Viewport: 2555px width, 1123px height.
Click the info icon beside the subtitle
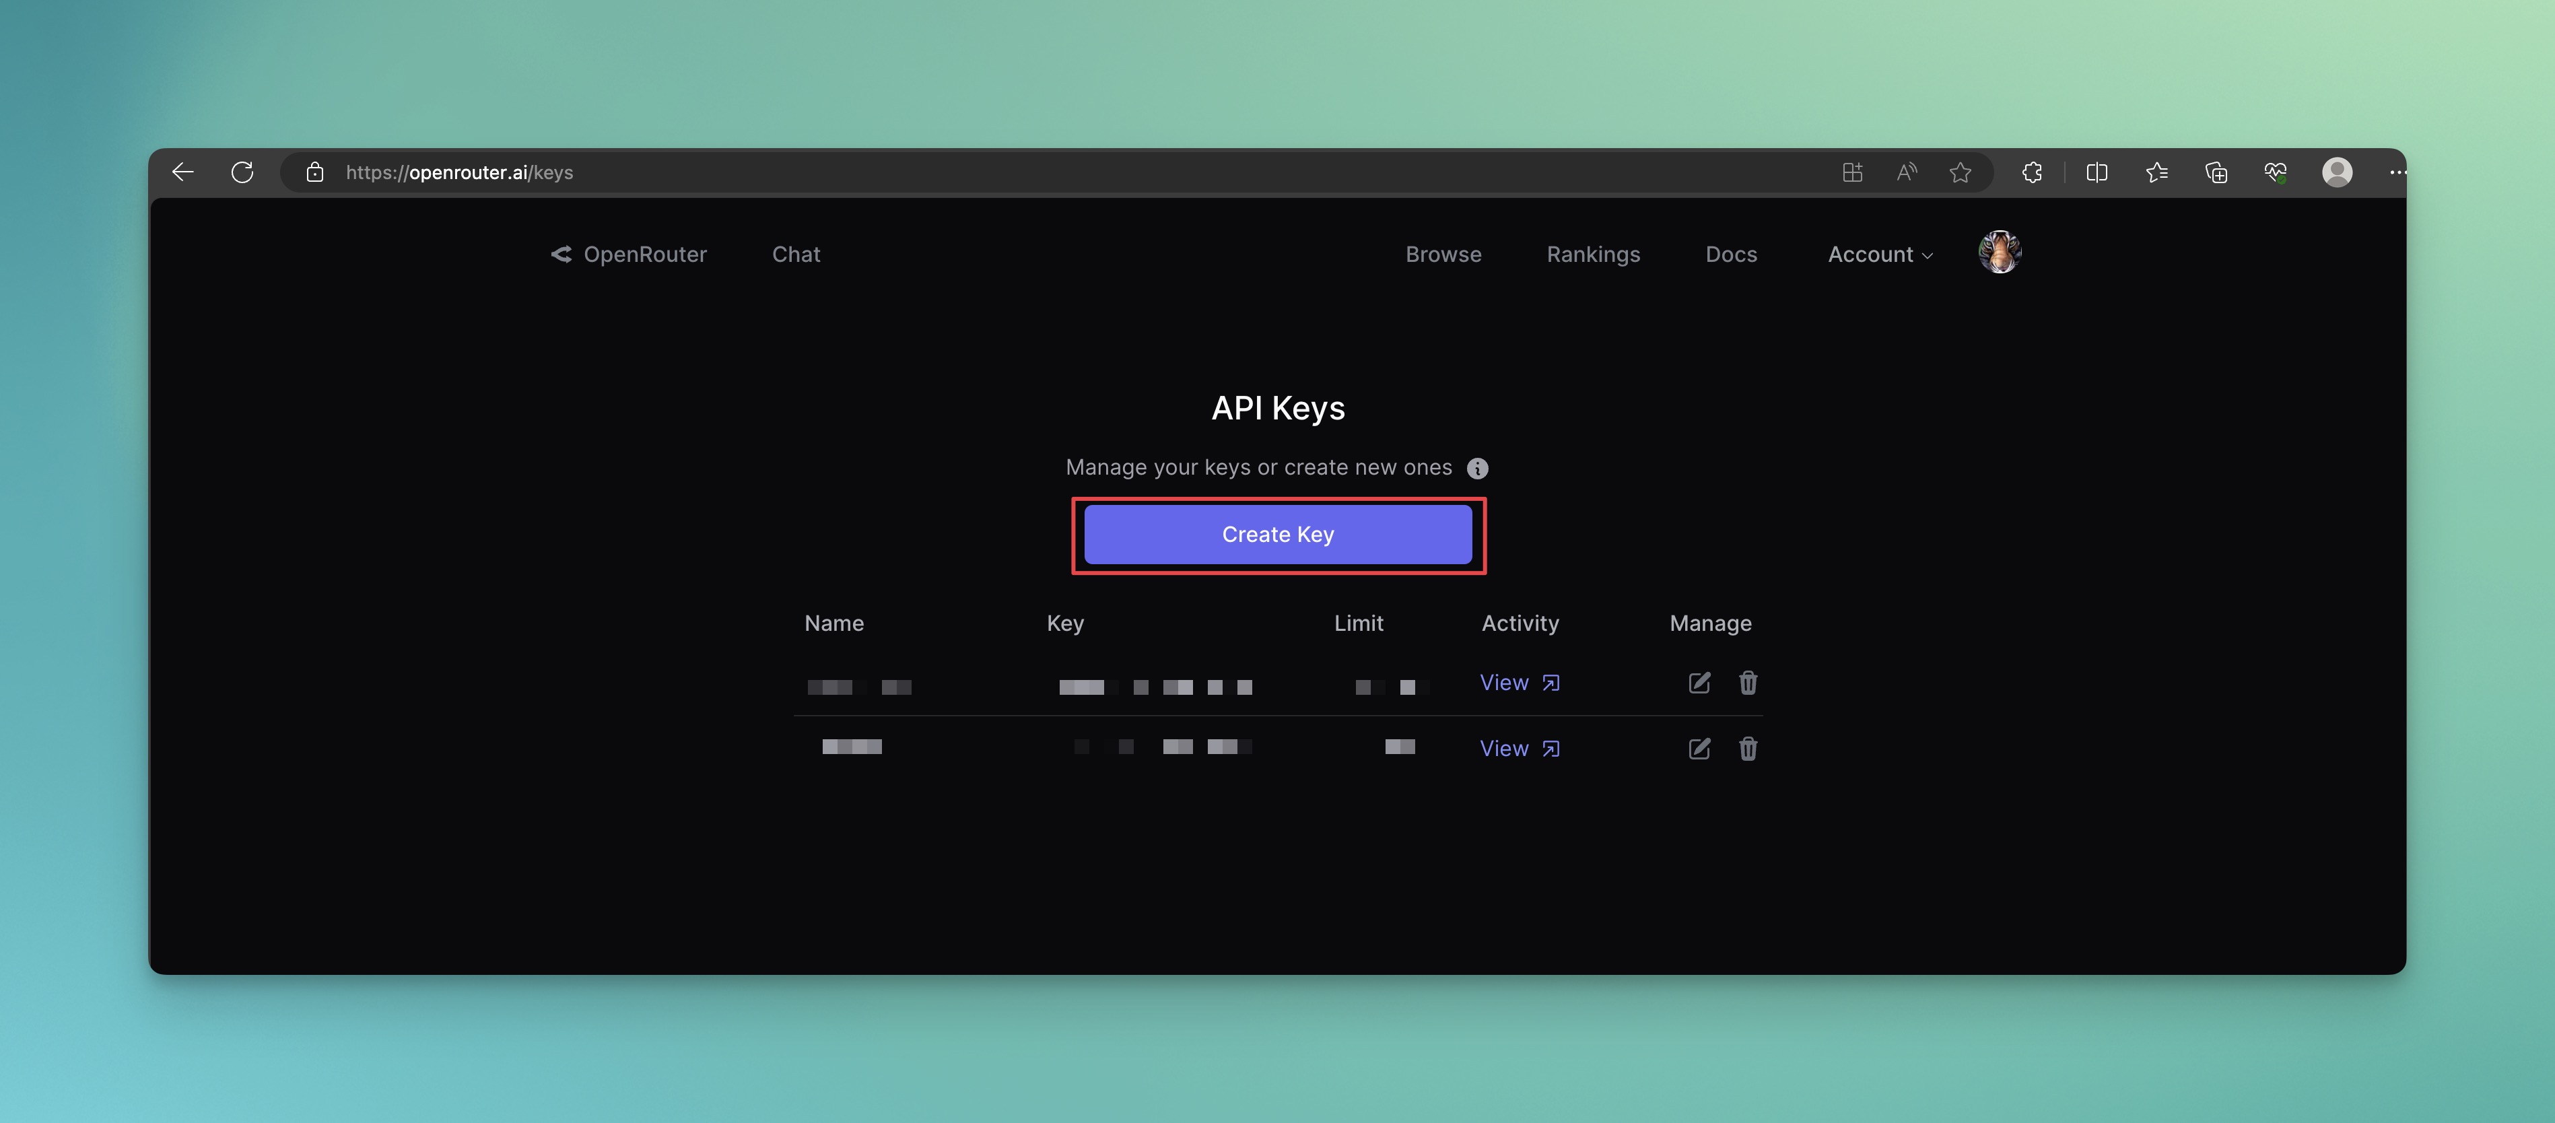tap(1477, 468)
